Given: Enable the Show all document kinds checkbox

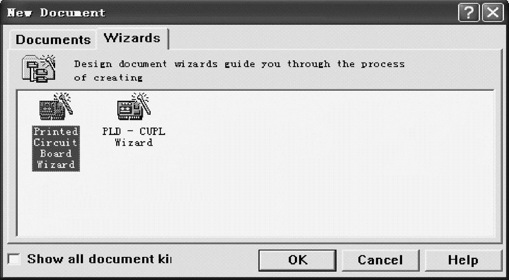Looking at the screenshot, I should pos(14,259).
